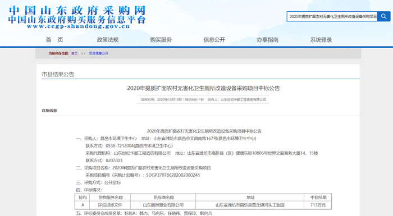This screenshot has height=216, width=393.
Task: Click supplier cell 山东鹏洲塑业有限公司
Action: pyautogui.click(x=163, y=205)
